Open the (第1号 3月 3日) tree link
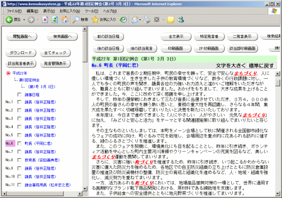This screenshot has height=198, width=282. click(41, 87)
